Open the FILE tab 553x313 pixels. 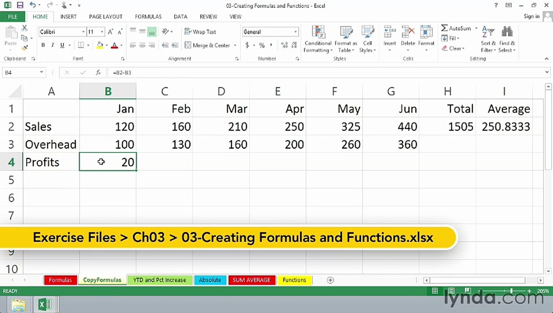13,17
